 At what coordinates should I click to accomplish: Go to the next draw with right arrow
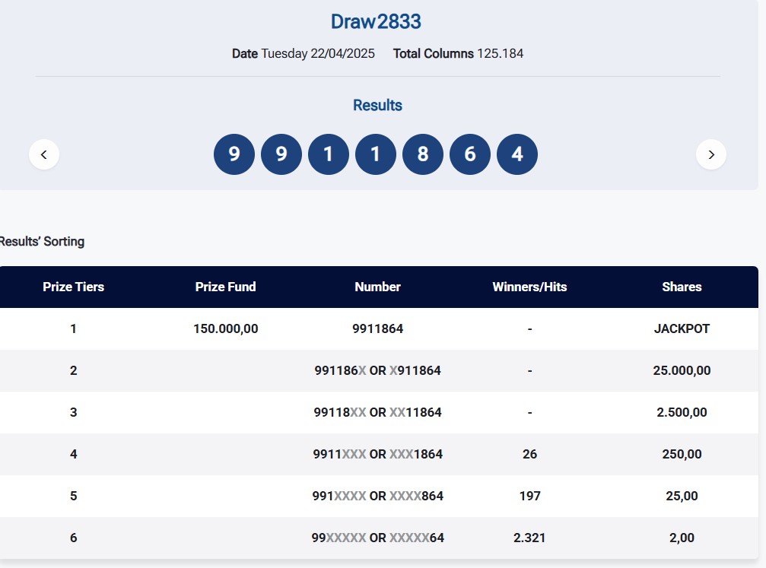710,154
